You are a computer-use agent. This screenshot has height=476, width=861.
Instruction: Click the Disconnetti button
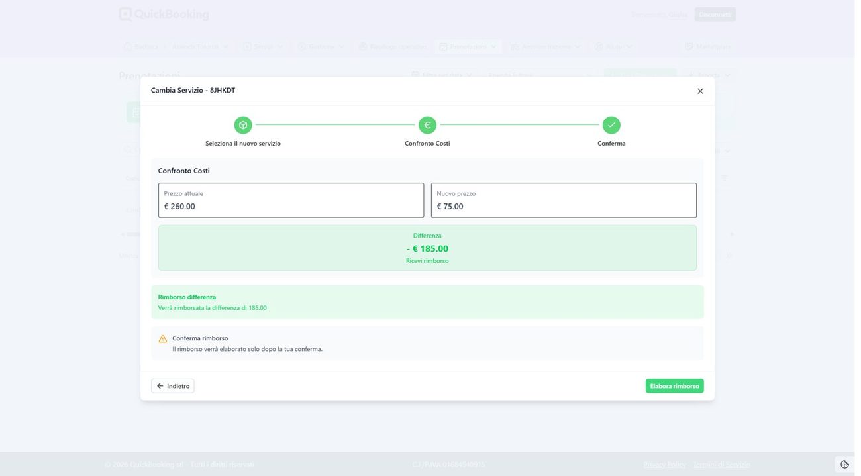715,15
